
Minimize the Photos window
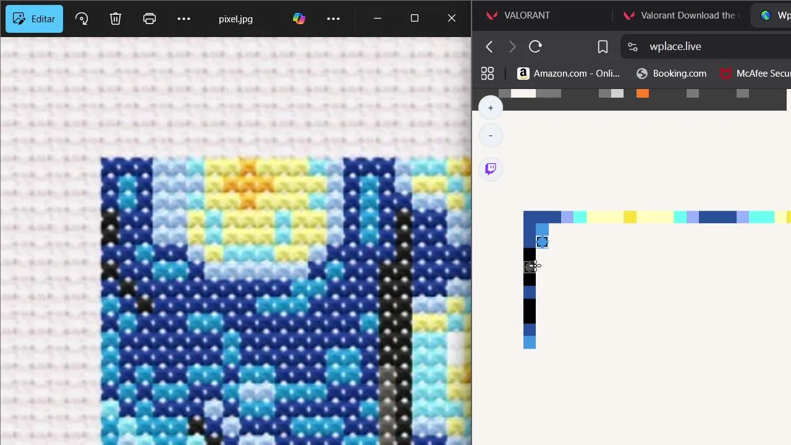point(378,19)
